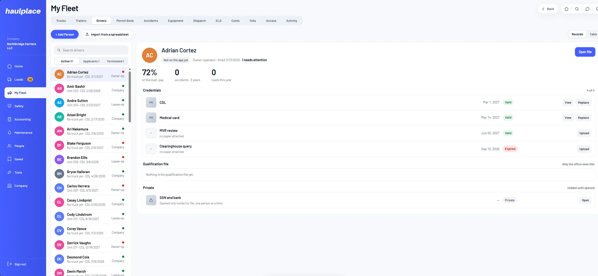Click Import from a spreadsheet
Image resolution: width=598 pixels, height=276 pixels.
(x=107, y=34)
